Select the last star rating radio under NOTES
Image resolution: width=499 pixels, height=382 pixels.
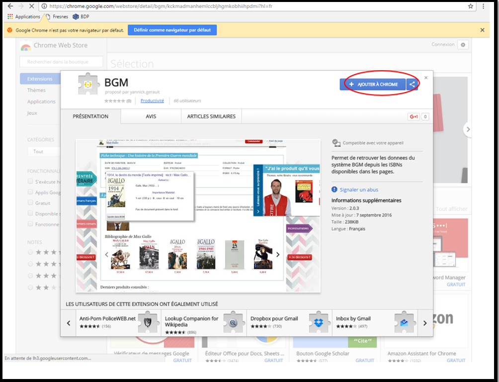point(30,287)
